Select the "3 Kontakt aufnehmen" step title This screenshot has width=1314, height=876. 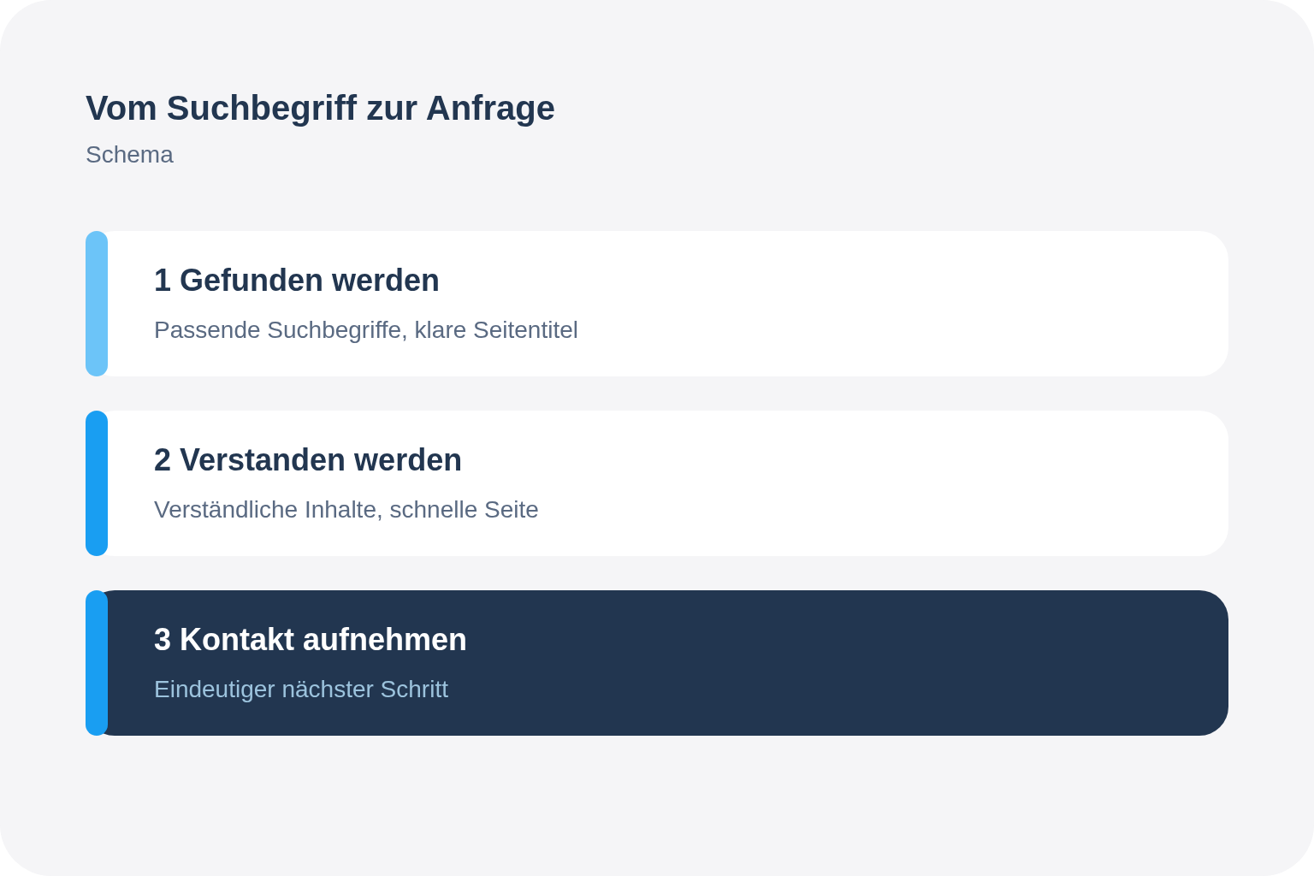(311, 640)
